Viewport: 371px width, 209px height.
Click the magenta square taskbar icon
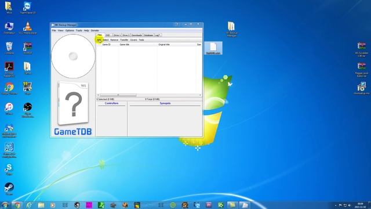89,205
